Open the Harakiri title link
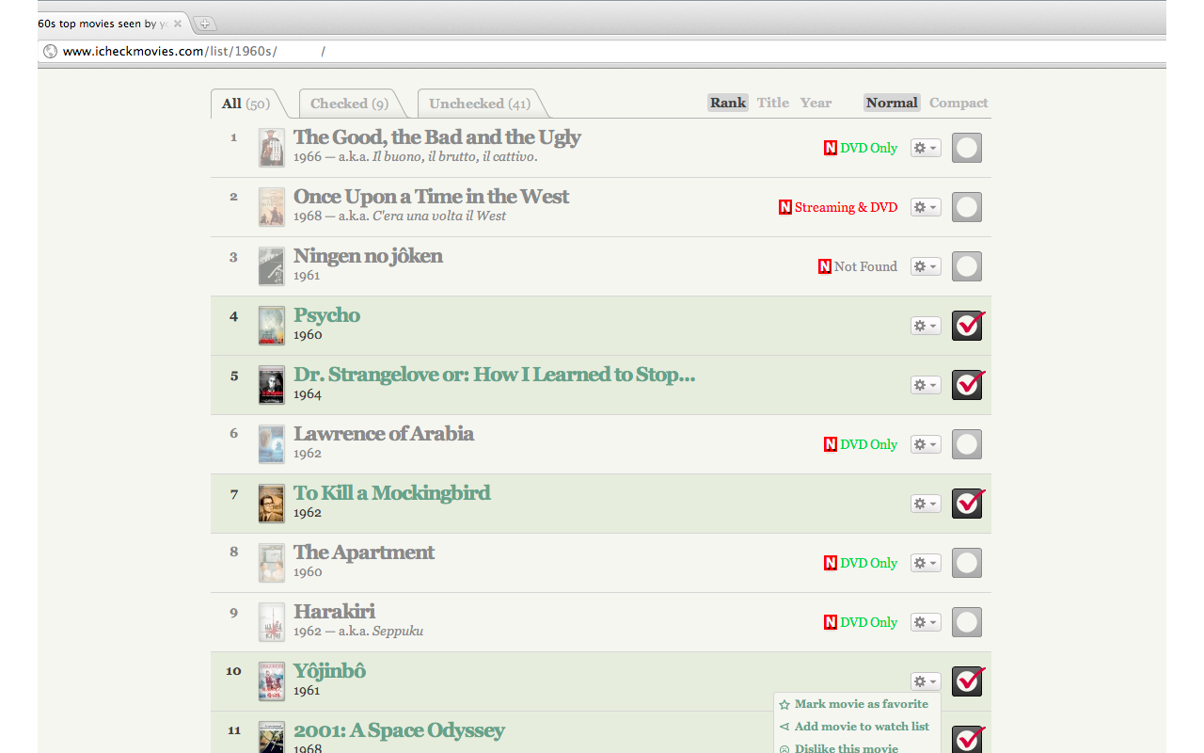 [334, 612]
